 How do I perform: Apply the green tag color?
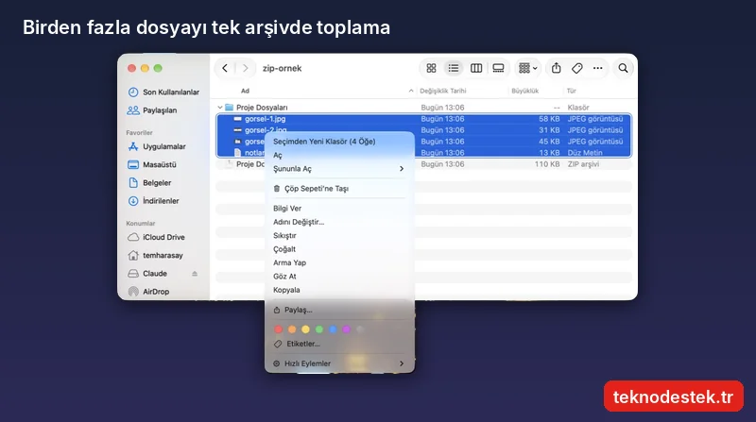click(x=318, y=329)
